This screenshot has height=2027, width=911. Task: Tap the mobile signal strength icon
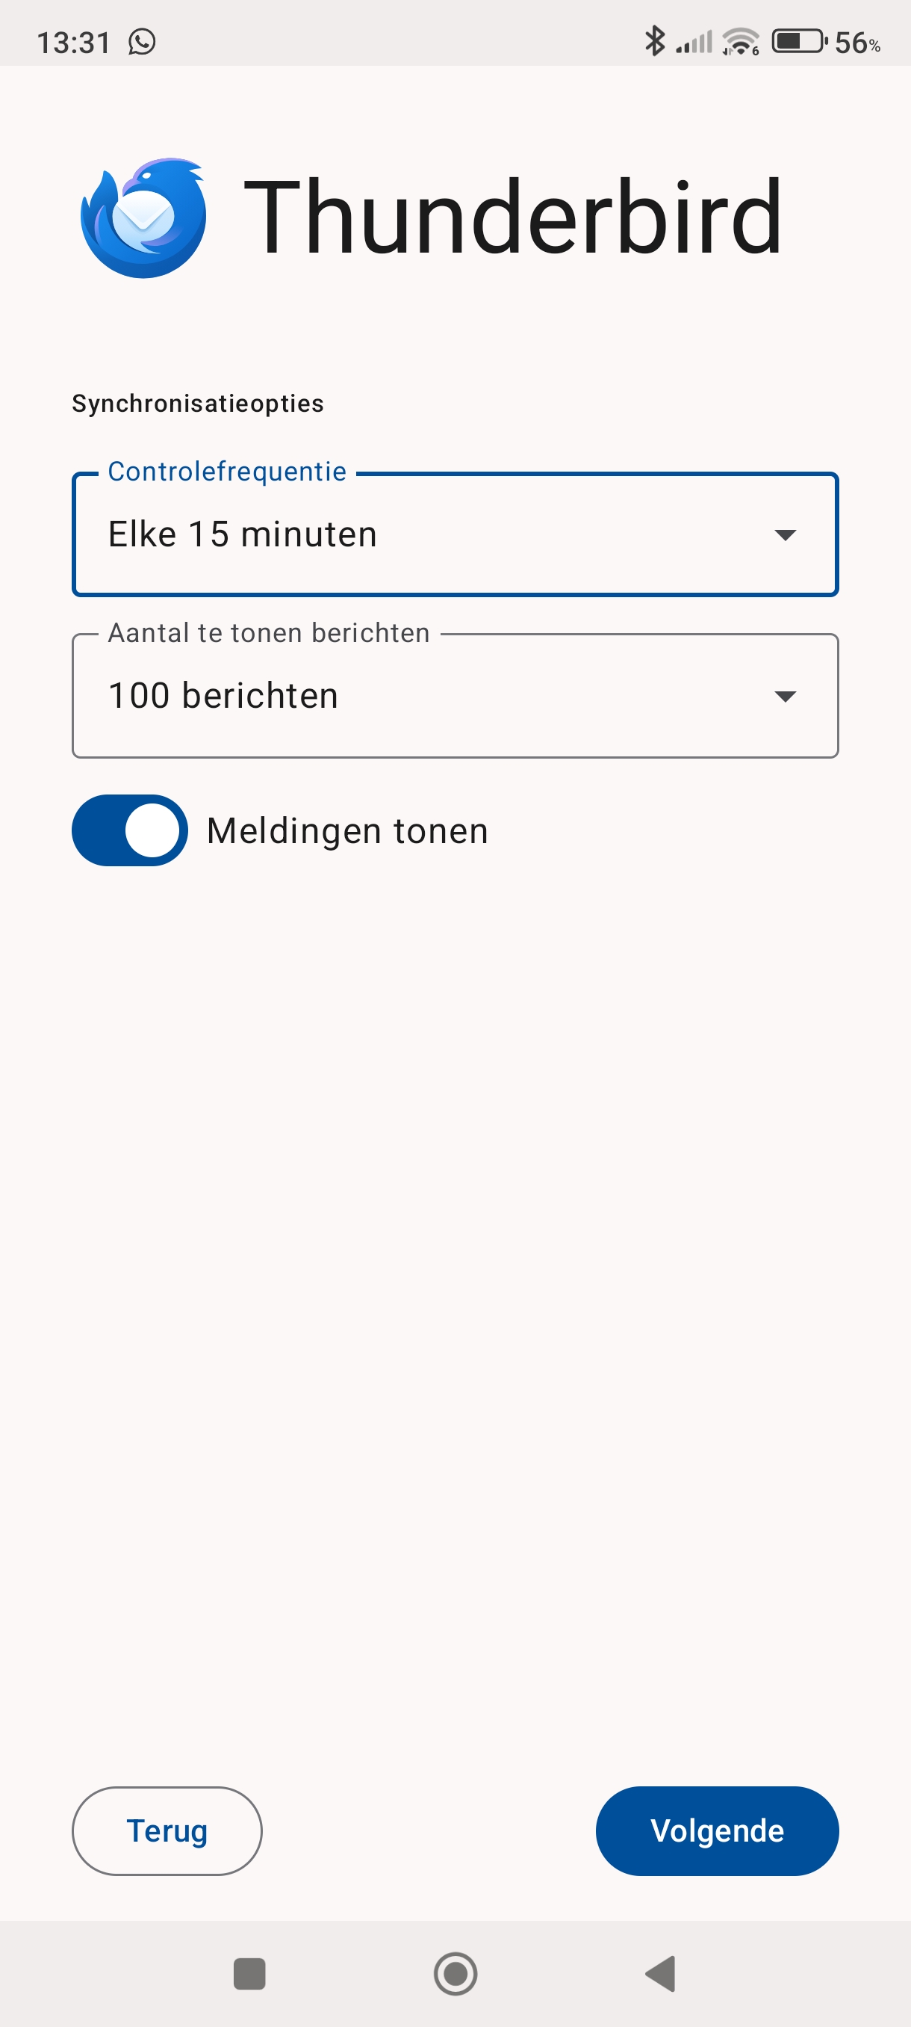pyautogui.click(x=694, y=42)
